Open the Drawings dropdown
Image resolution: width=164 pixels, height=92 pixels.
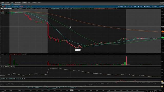[x=147, y=6]
